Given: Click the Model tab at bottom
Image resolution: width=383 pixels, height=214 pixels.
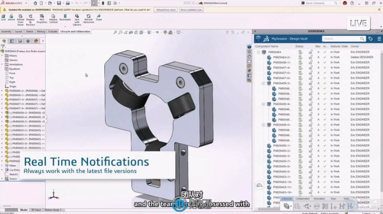Looking at the screenshot, I should (x=24, y=210).
